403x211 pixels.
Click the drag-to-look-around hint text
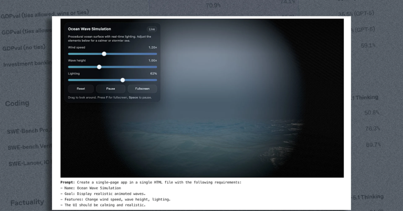point(110,97)
